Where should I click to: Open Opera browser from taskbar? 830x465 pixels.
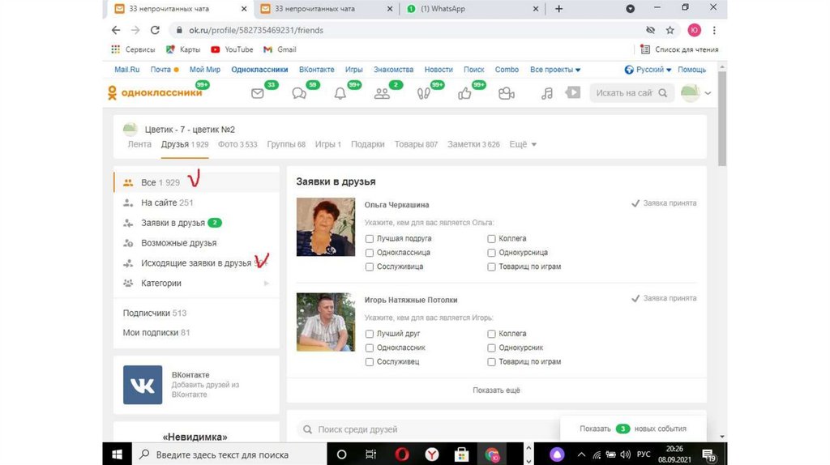tap(402, 454)
